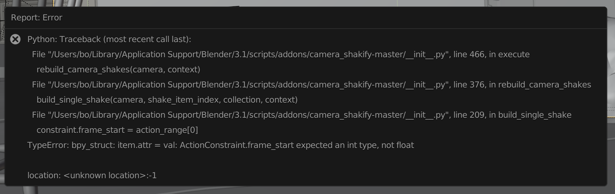Select the Report: Error title bar
The width and height of the screenshot is (615, 194).
pyautogui.click(x=37, y=17)
